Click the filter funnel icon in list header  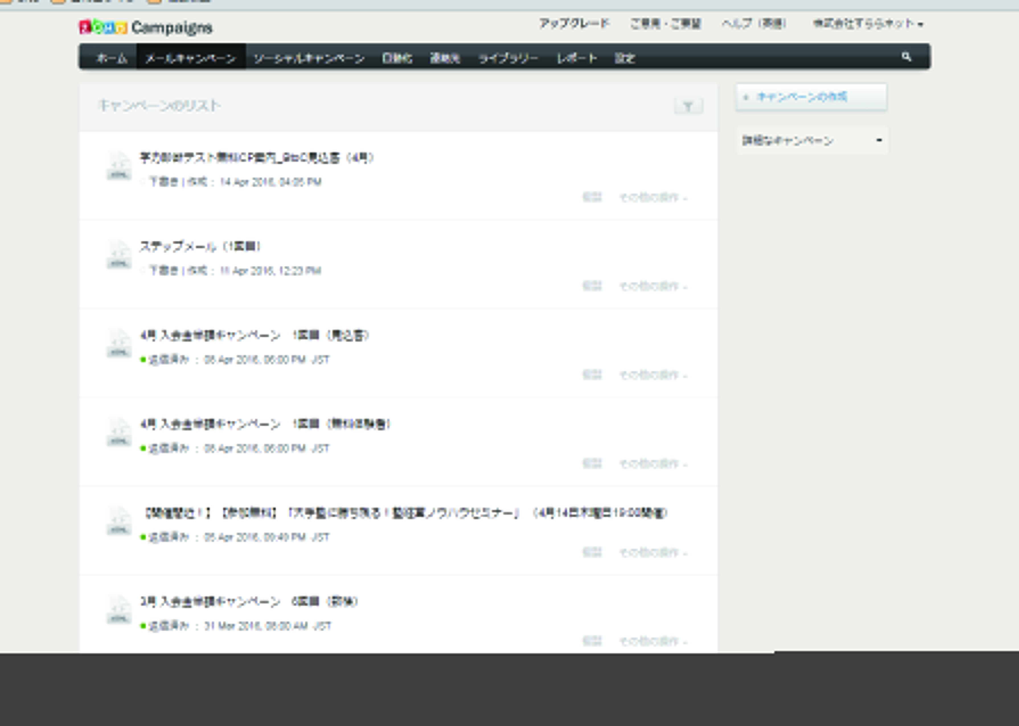coord(688,106)
